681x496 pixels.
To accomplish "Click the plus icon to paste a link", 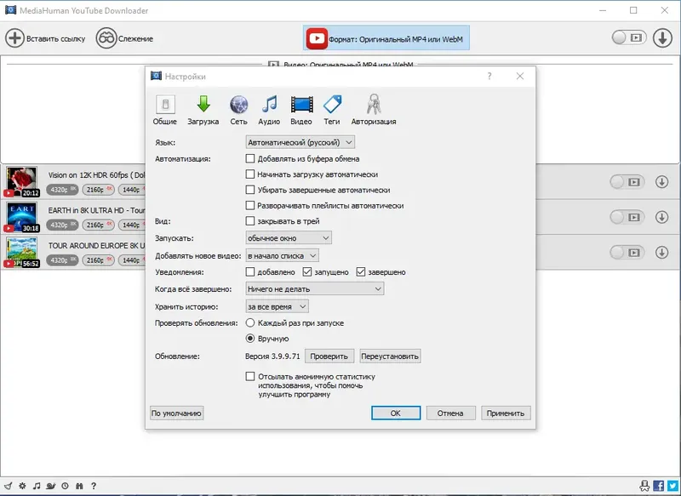I will tap(14, 38).
